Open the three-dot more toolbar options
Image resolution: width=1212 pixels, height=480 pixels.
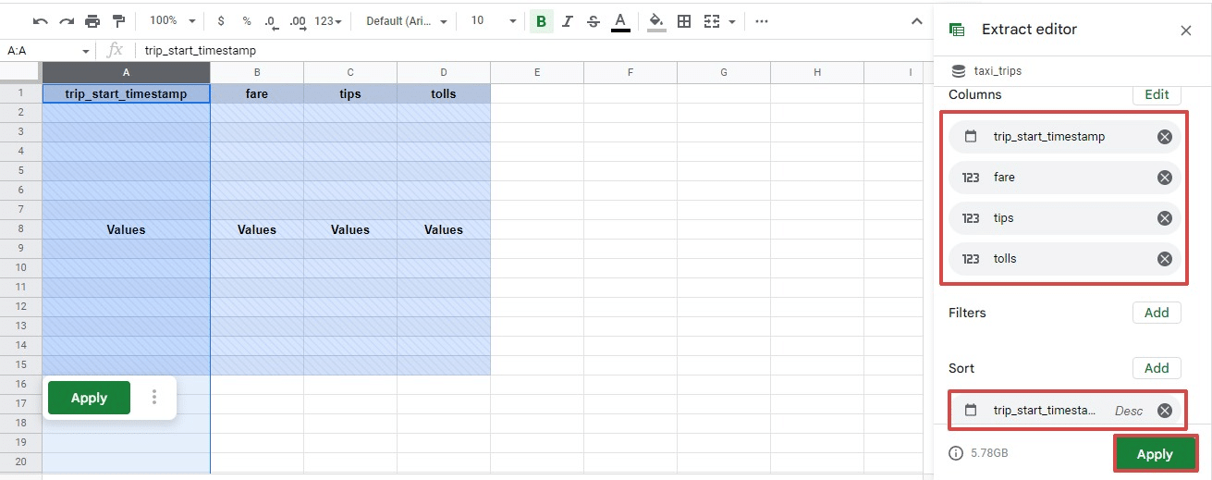761,20
